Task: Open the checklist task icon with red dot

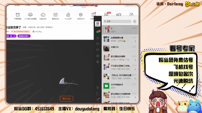Action: pyautogui.click(x=93, y=15)
